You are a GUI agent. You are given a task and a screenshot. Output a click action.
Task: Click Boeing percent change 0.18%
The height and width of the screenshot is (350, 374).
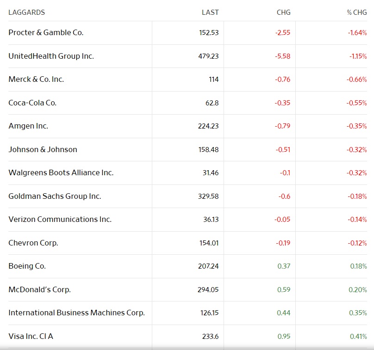(x=359, y=266)
